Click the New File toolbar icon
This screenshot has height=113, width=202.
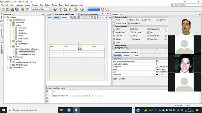(3, 9)
